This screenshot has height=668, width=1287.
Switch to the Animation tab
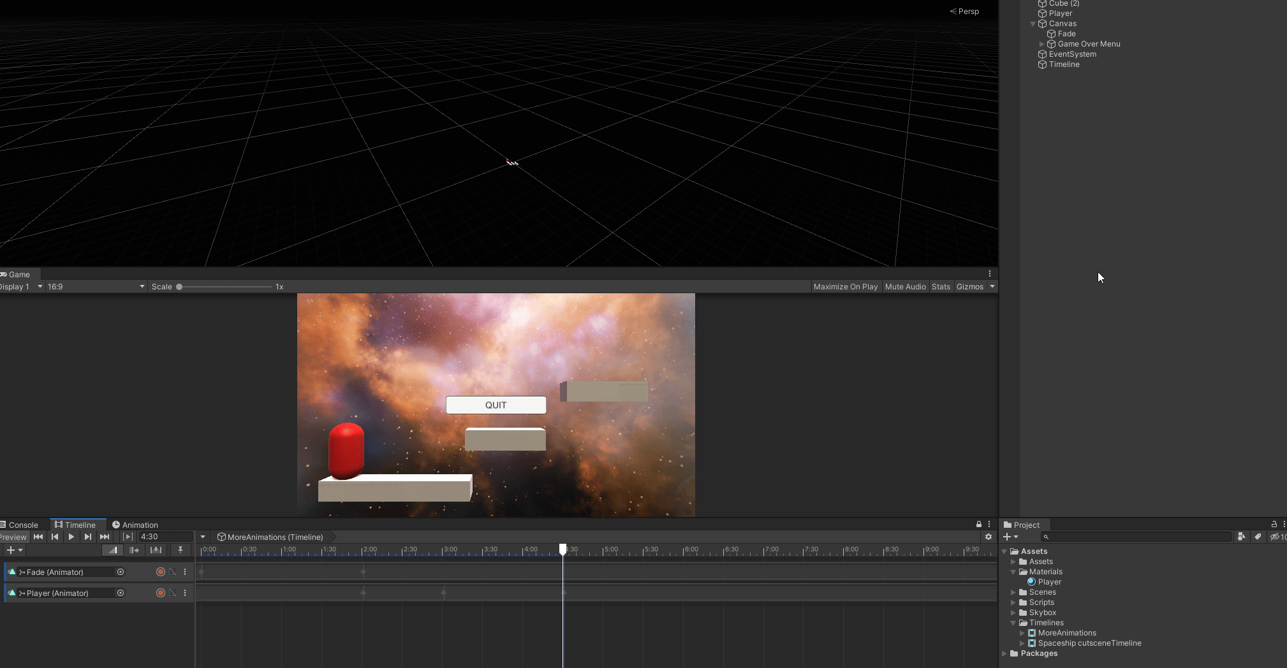point(135,525)
